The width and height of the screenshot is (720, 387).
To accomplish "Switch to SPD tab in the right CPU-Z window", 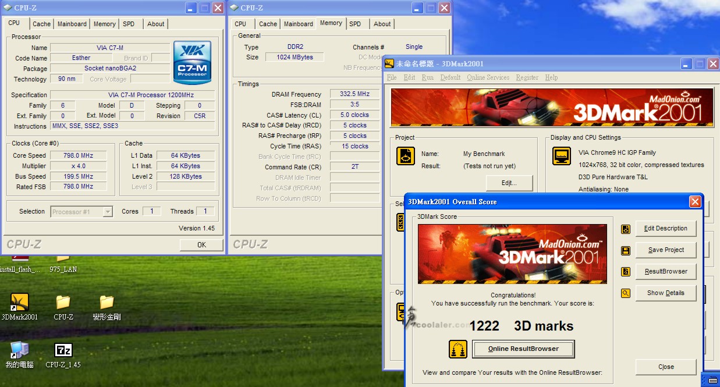I will [x=355, y=24].
